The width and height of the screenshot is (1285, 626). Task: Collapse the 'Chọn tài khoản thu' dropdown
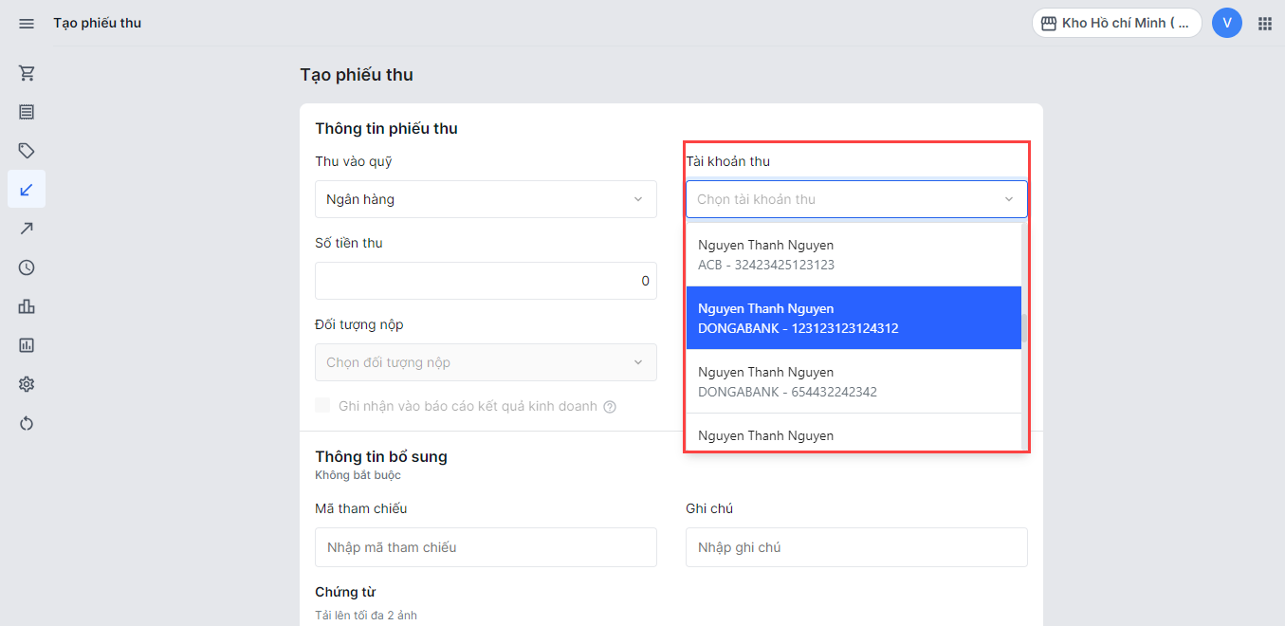[x=1008, y=199]
